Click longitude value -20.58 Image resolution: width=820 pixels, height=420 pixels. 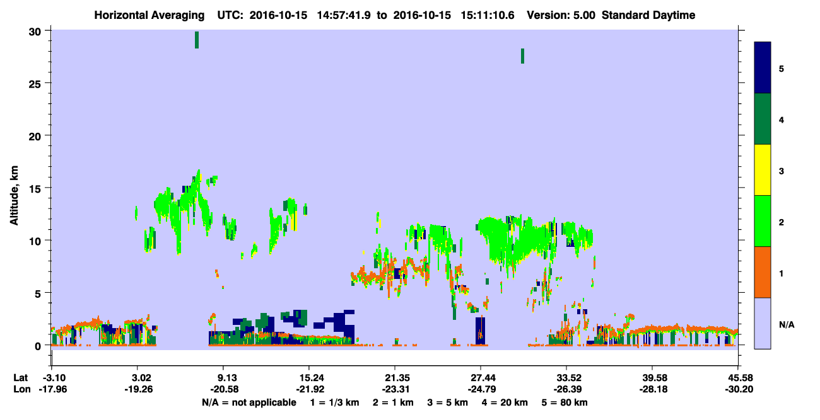pos(223,390)
